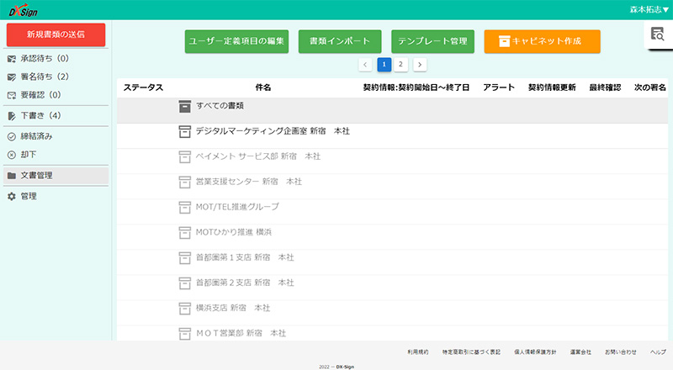Image resolution: width=673 pixels, height=370 pixels.
Task: Click cabinet icon for 首都圏第1支店
Action: tap(184, 258)
